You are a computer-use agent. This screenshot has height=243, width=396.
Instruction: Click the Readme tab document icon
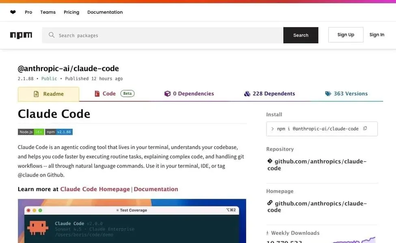(36, 94)
